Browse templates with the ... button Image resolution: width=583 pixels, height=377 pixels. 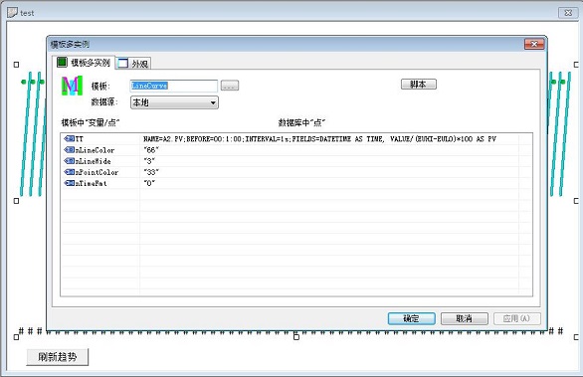pyautogui.click(x=230, y=86)
